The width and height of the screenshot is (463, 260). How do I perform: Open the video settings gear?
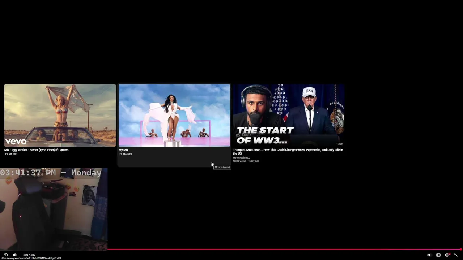447,255
